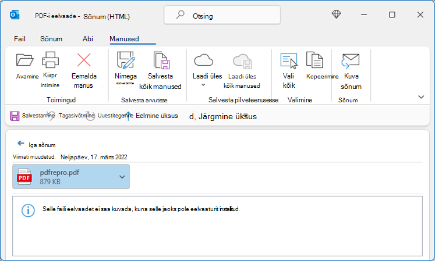Click the Laadi üles cloud icon

coord(203,60)
